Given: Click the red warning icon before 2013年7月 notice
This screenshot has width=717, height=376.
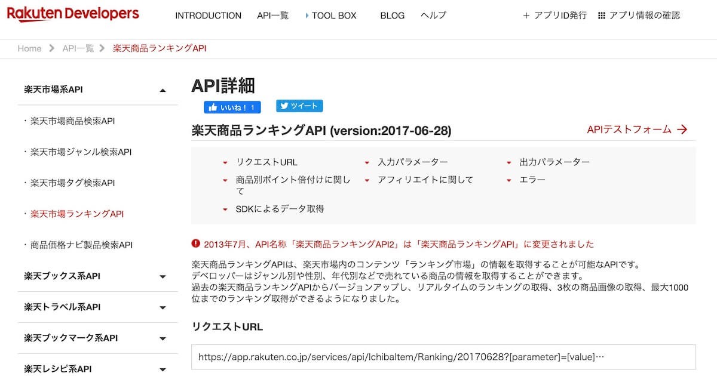Looking at the screenshot, I should point(195,244).
